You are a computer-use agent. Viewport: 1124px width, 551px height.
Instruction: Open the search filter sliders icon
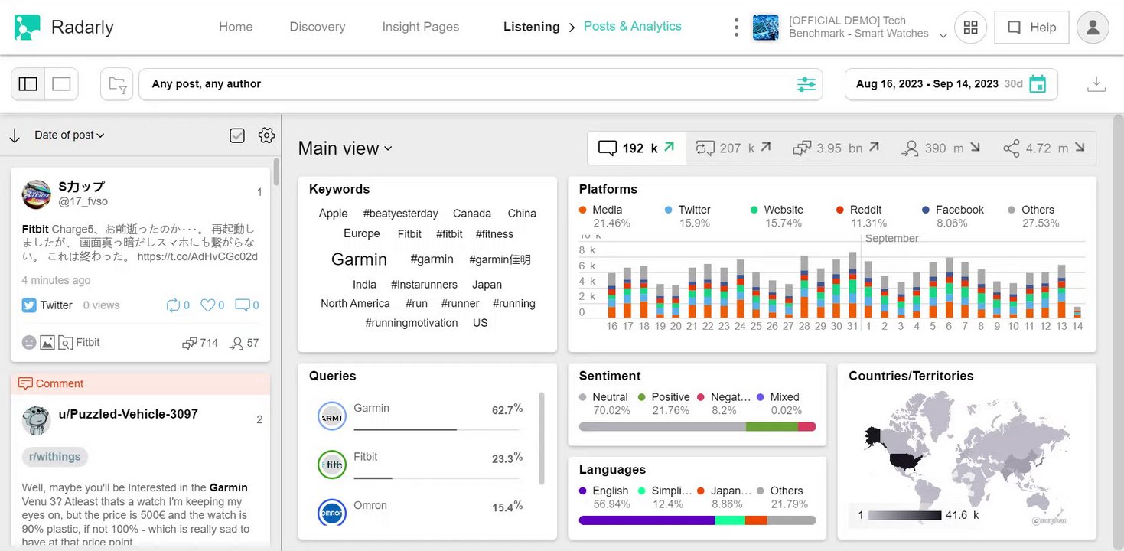click(x=806, y=84)
